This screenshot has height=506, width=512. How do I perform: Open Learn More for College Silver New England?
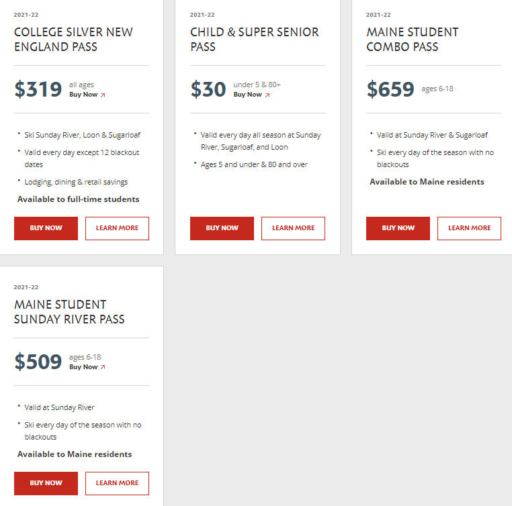click(x=117, y=228)
